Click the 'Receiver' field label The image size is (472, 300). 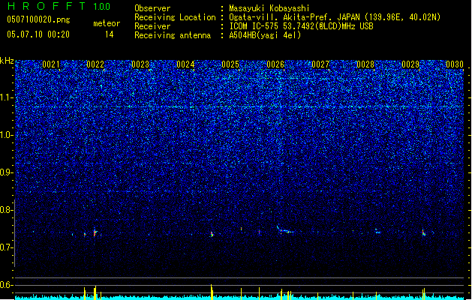click(152, 26)
